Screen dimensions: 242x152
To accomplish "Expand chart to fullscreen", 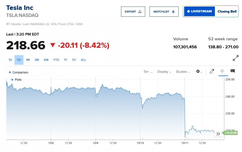I will pos(235,58).
